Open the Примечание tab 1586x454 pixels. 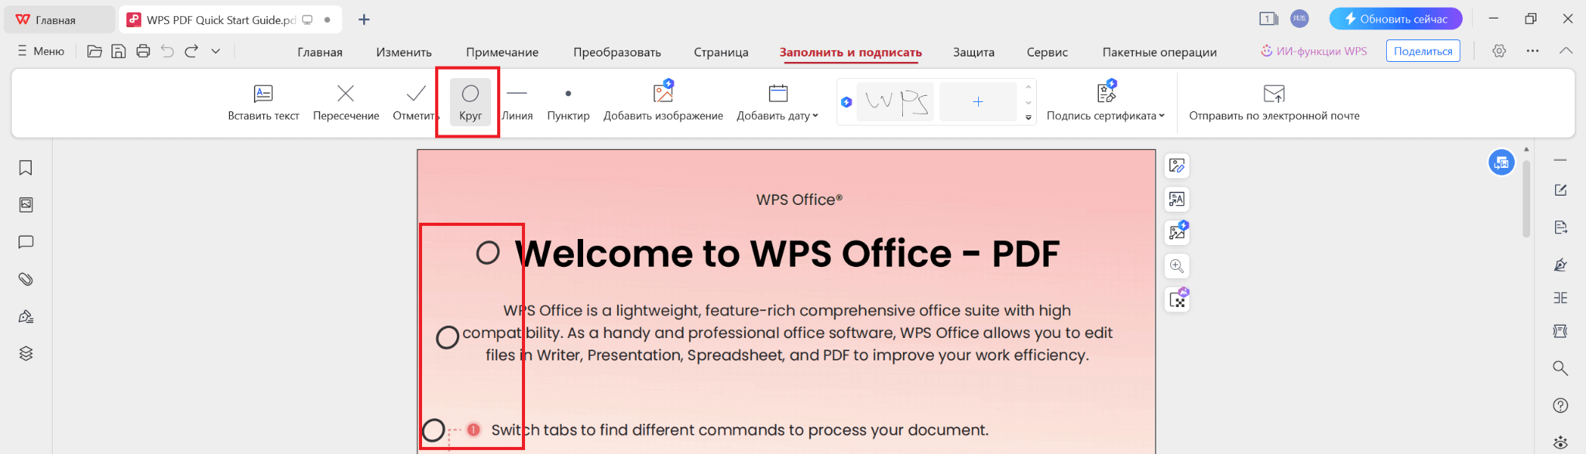502,52
